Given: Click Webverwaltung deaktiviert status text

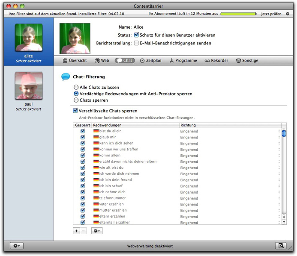Looking at the screenshot, I should [x=150, y=246].
